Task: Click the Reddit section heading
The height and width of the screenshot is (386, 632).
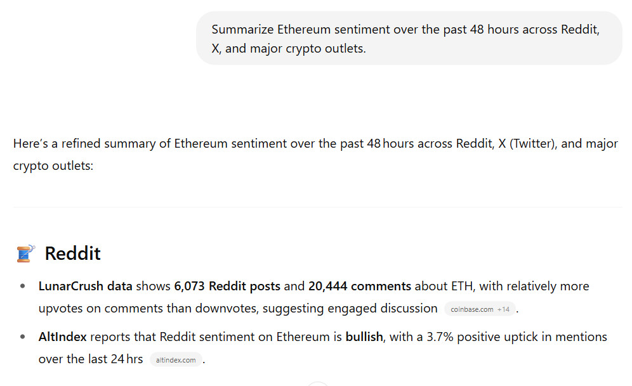Action: pyautogui.click(x=72, y=254)
